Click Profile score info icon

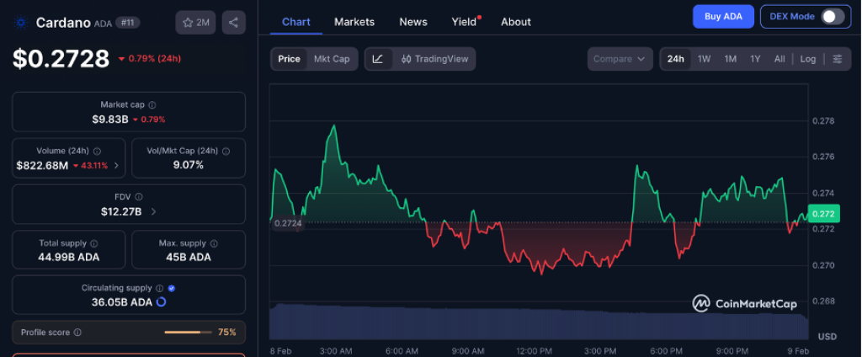[77, 333]
